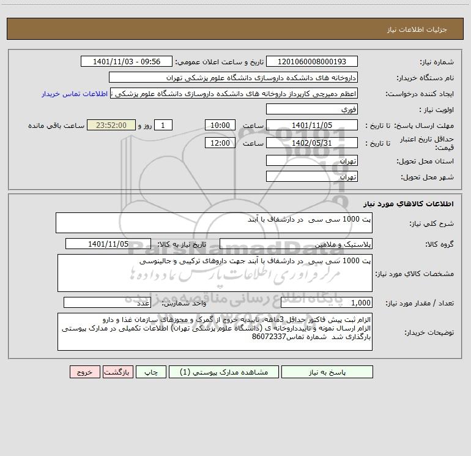Click the تاریخ و ساعت اعلان عمومی label
471x456 pixels.
click(219, 62)
